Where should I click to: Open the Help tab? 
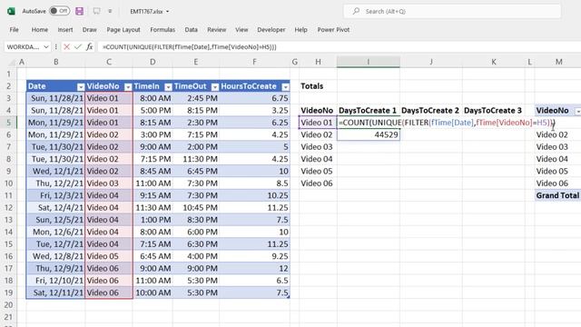pos(300,30)
